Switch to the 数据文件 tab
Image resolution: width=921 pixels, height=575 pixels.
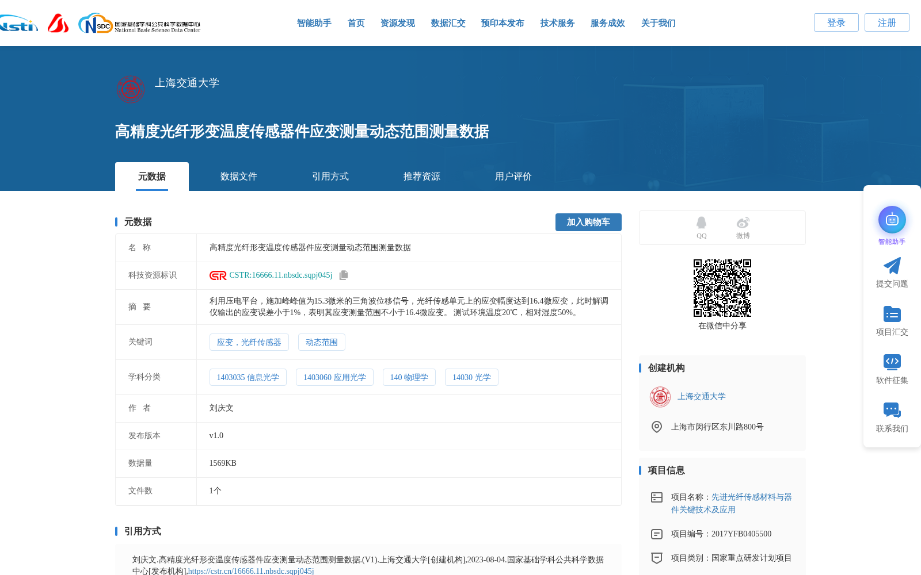point(238,177)
